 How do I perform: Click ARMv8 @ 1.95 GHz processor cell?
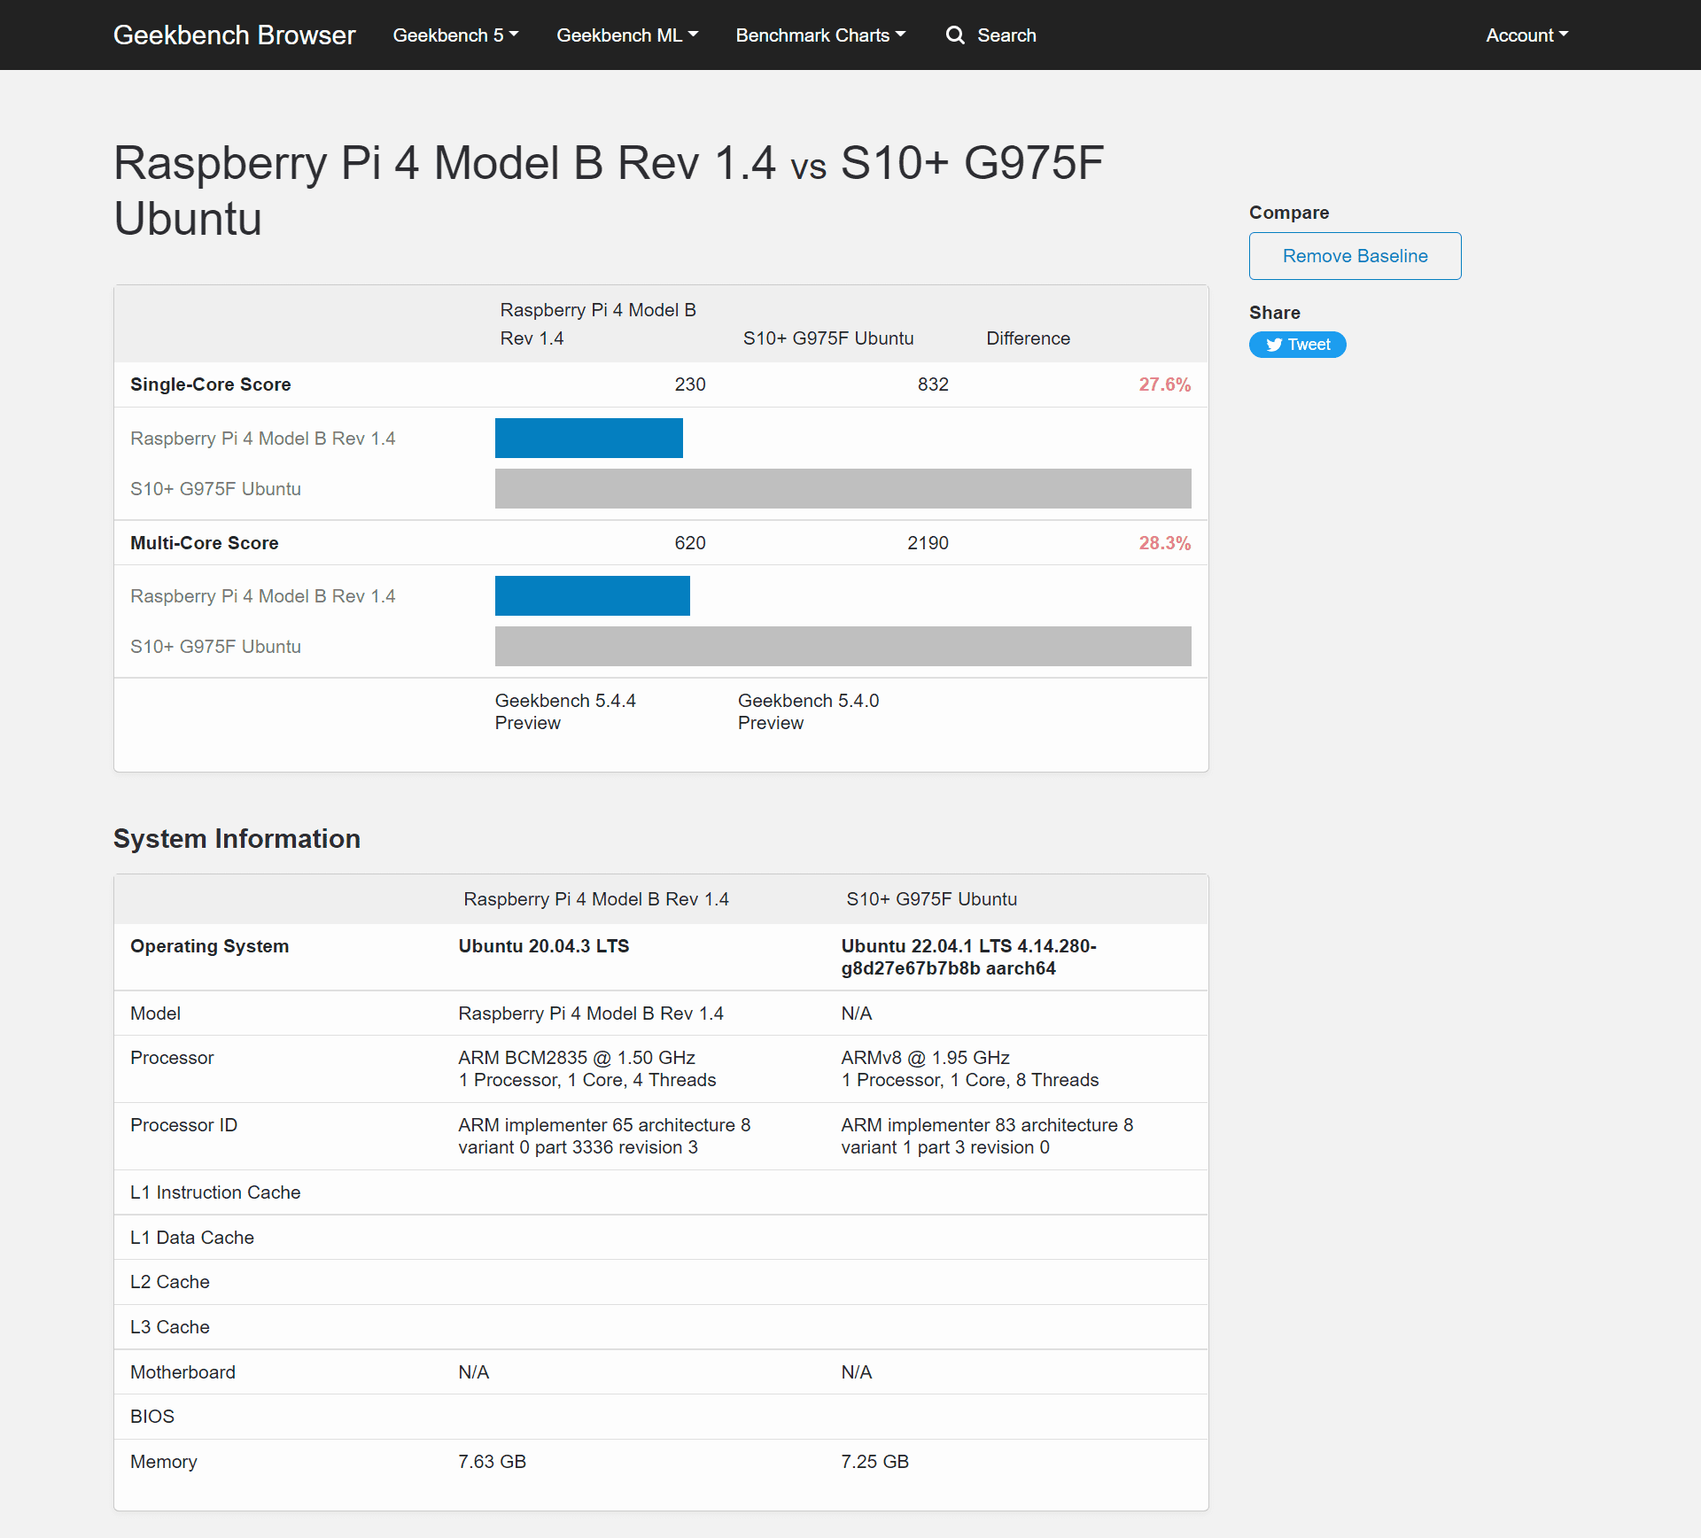970,1068
